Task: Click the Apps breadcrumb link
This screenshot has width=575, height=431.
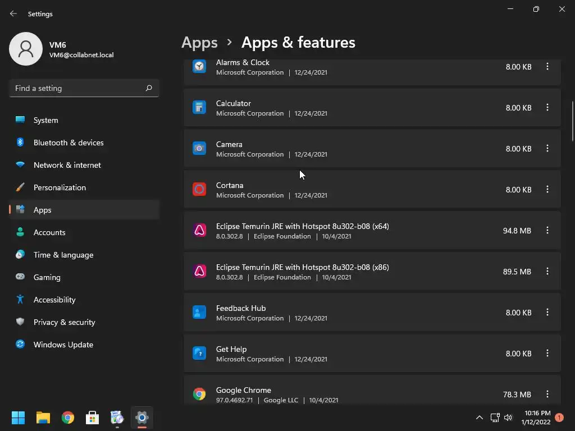Action: tap(199, 43)
